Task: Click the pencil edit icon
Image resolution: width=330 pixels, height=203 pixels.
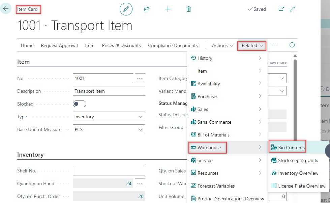Action: [126, 9]
